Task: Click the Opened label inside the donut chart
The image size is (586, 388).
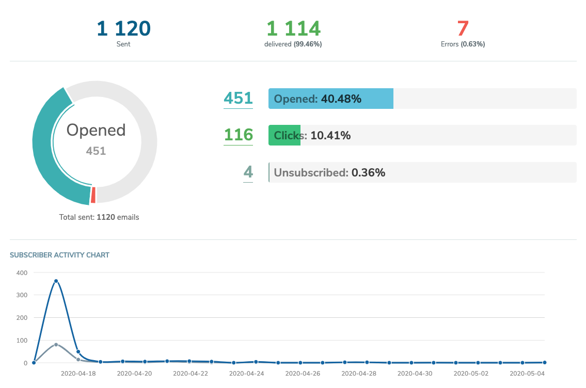Action: pyautogui.click(x=96, y=130)
